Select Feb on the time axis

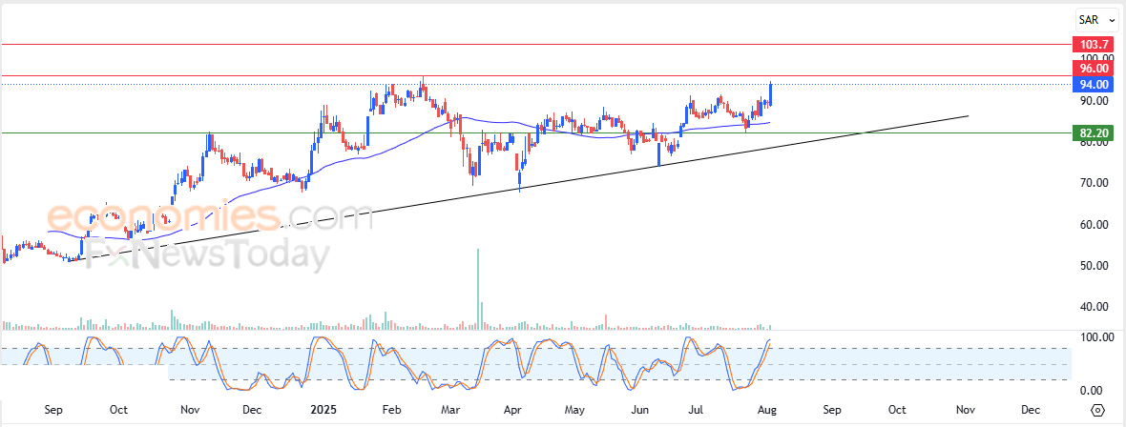pyautogui.click(x=390, y=410)
